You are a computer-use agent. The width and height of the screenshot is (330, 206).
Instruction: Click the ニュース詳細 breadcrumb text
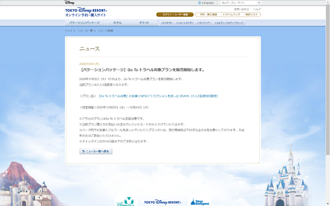pyautogui.click(x=105, y=31)
